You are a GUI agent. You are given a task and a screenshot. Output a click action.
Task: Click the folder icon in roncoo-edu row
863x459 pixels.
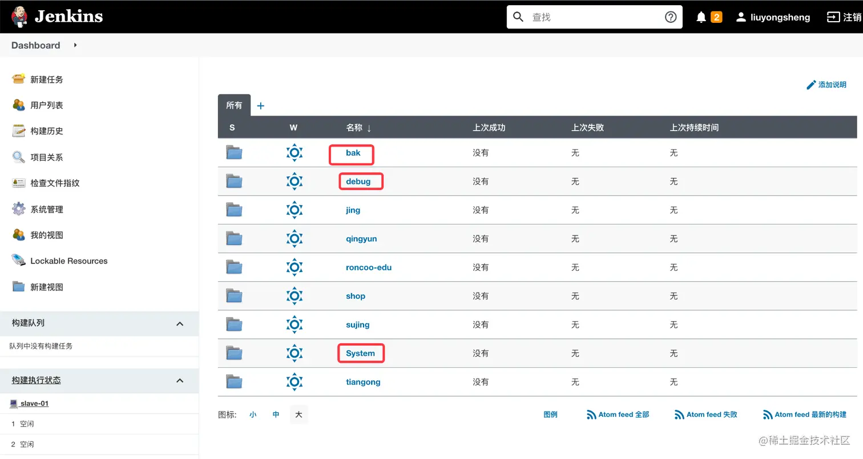234,267
